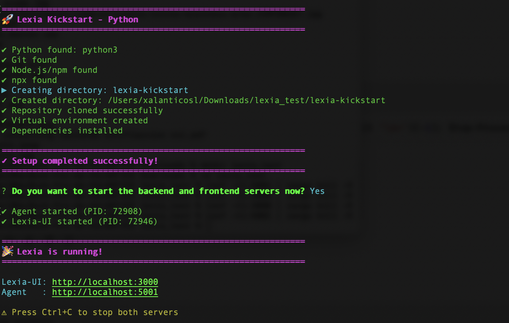This screenshot has width=509, height=323.
Task: Click the checkmark beside Git found
Action: [4, 60]
